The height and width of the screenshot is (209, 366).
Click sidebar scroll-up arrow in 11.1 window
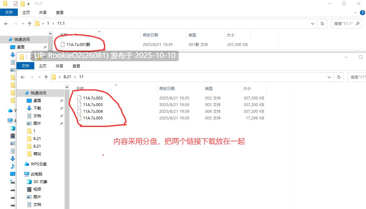(51, 34)
